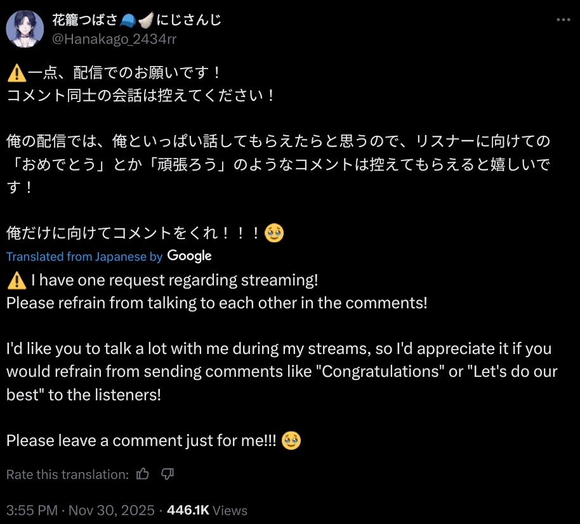Click the Google logo beside the translation credit
Image resolution: width=580 pixels, height=524 pixels.
[x=189, y=256]
